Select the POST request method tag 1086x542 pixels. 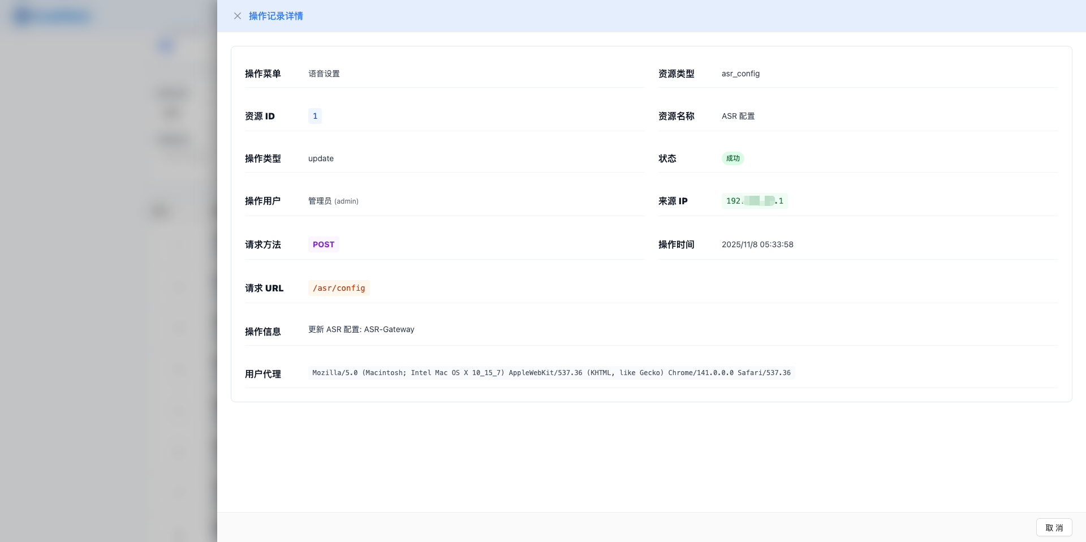tap(324, 244)
